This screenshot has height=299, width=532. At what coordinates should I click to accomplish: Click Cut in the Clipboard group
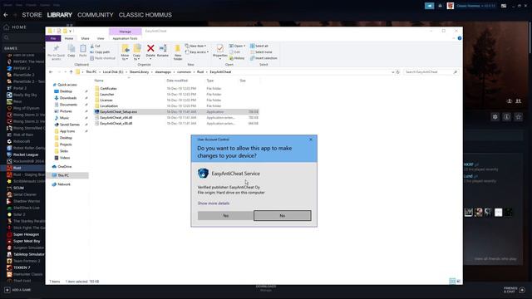click(x=96, y=46)
